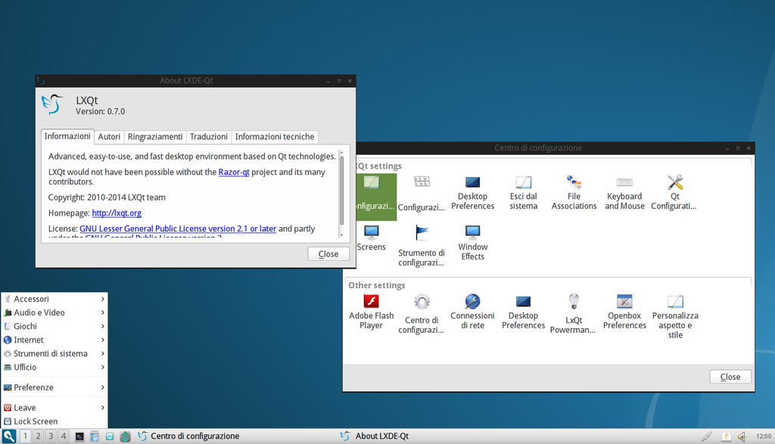Click the About dialog vertical scrollbar

click(341, 189)
